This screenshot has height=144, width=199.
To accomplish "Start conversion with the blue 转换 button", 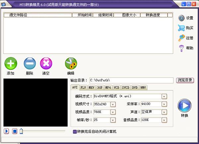I will tap(184, 106).
